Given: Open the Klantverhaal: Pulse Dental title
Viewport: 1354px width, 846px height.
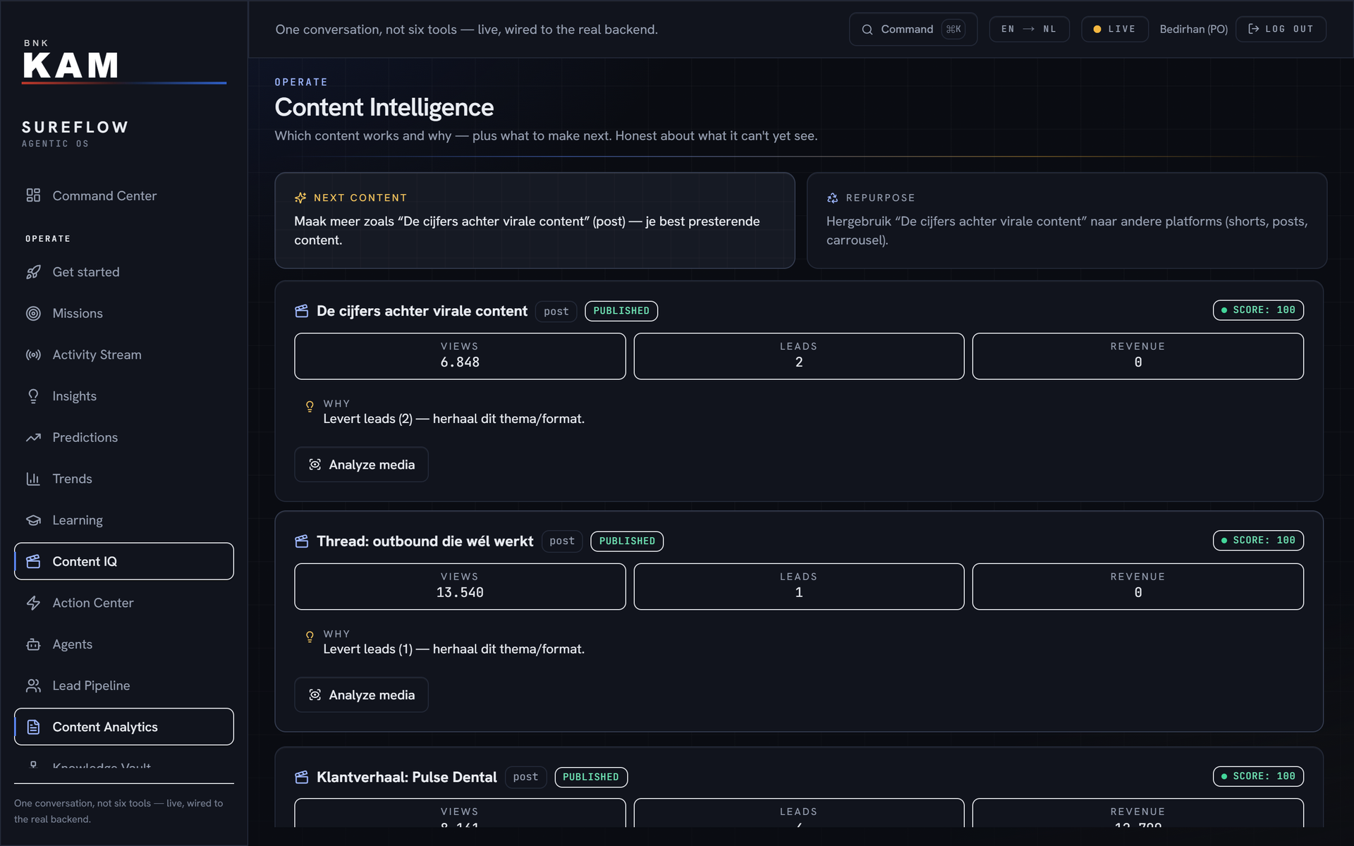Looking at the screenshot, I should [406, 777].
